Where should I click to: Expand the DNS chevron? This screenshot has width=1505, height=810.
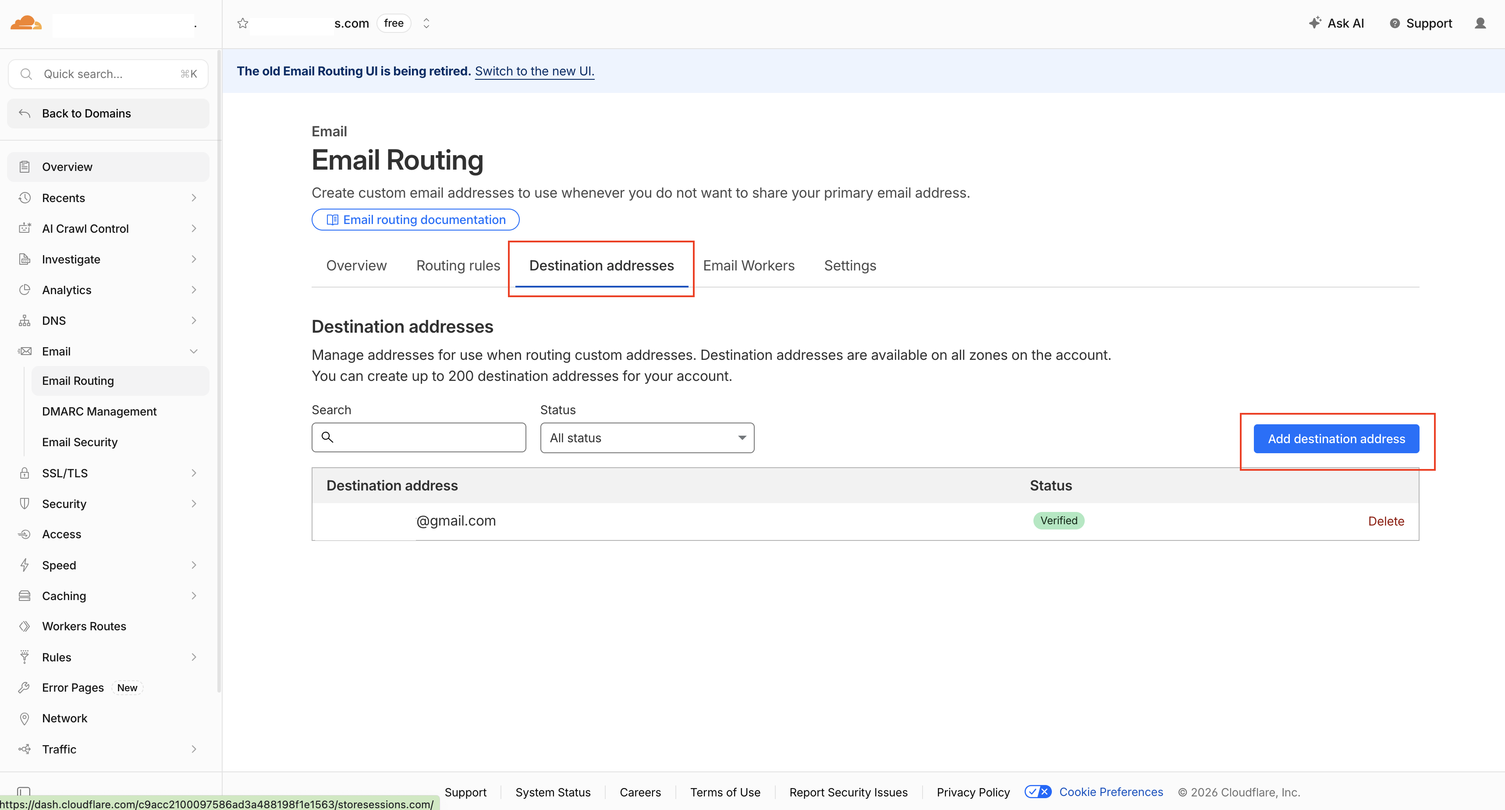tap(194, 321)
